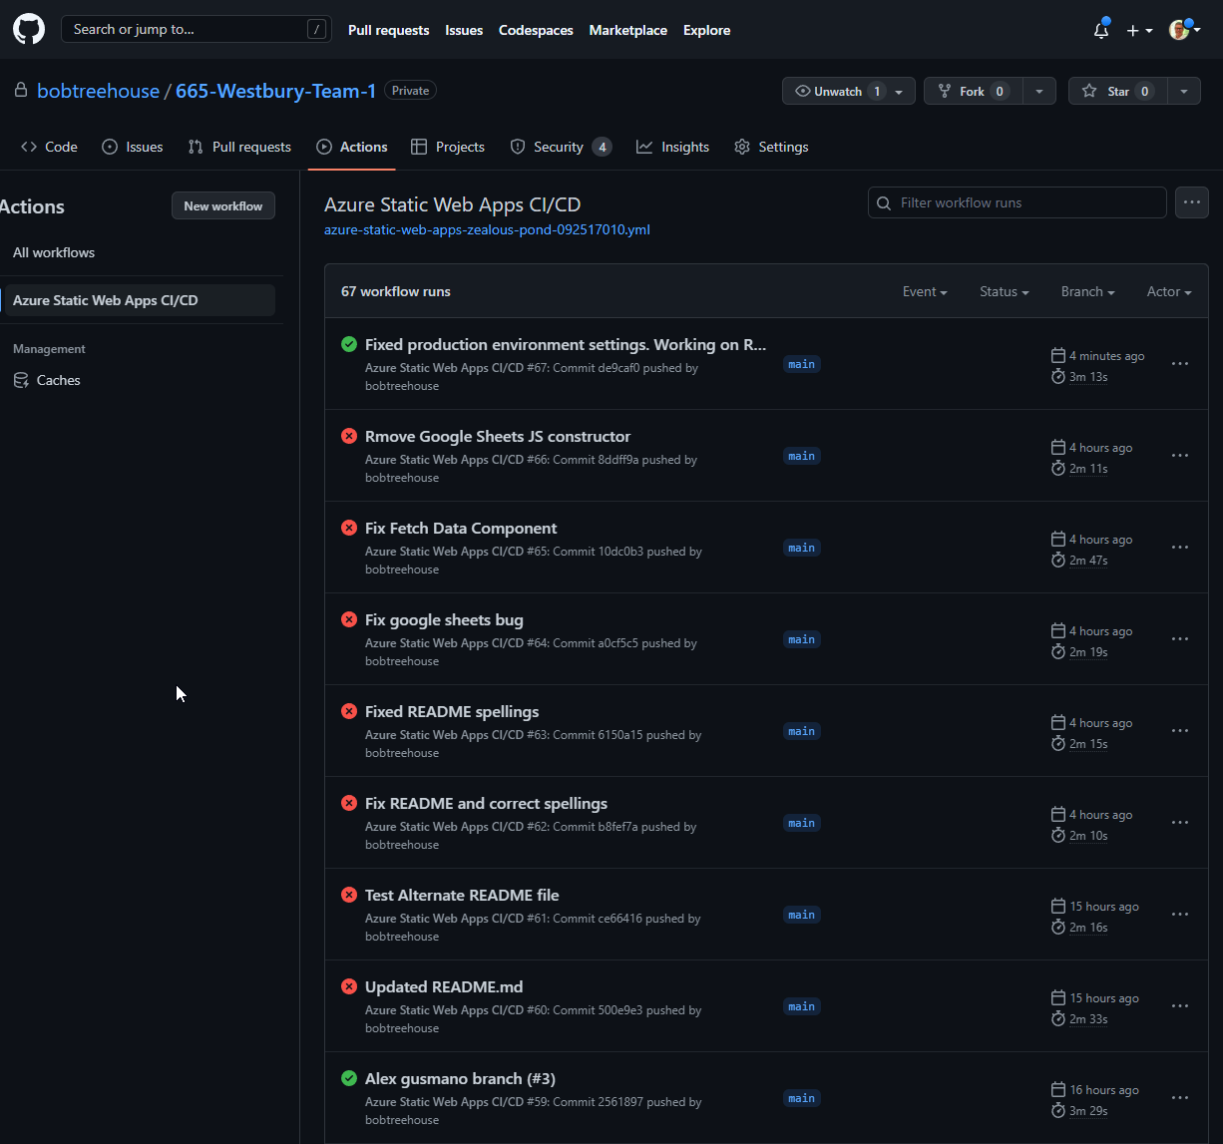Click the Star button
The image size is (1223, 1144).
tap(1117, 91)
